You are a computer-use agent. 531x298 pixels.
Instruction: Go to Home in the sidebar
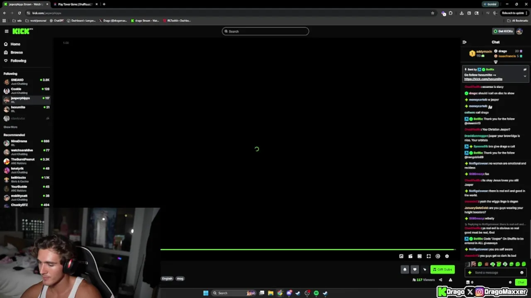(x=15, y=44)
